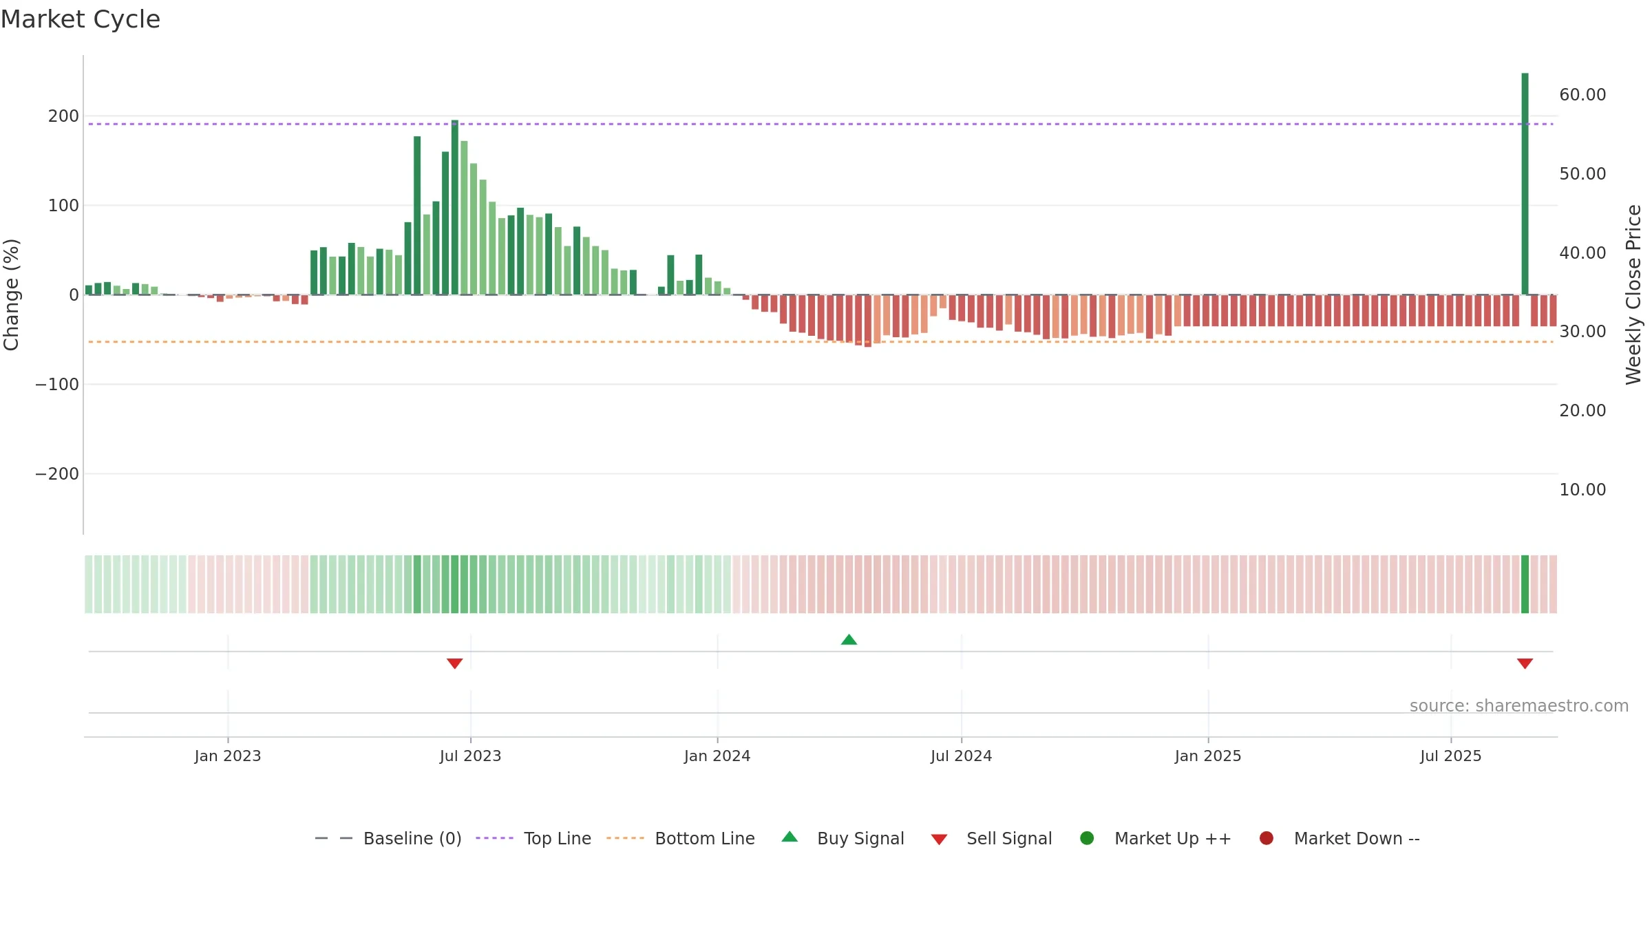The height and width of the screenshot is (929, 1652).
Task: Click the dark green heat strip cell in 2025
Action: pyautogui.click(x=1525, y=584)
